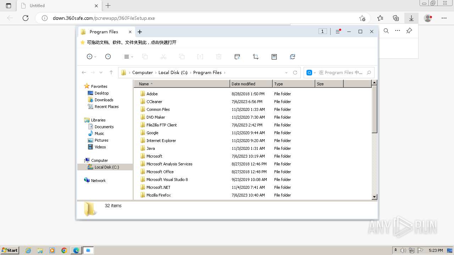Launch Google Chrome from the taskbar

click(64, 250)
